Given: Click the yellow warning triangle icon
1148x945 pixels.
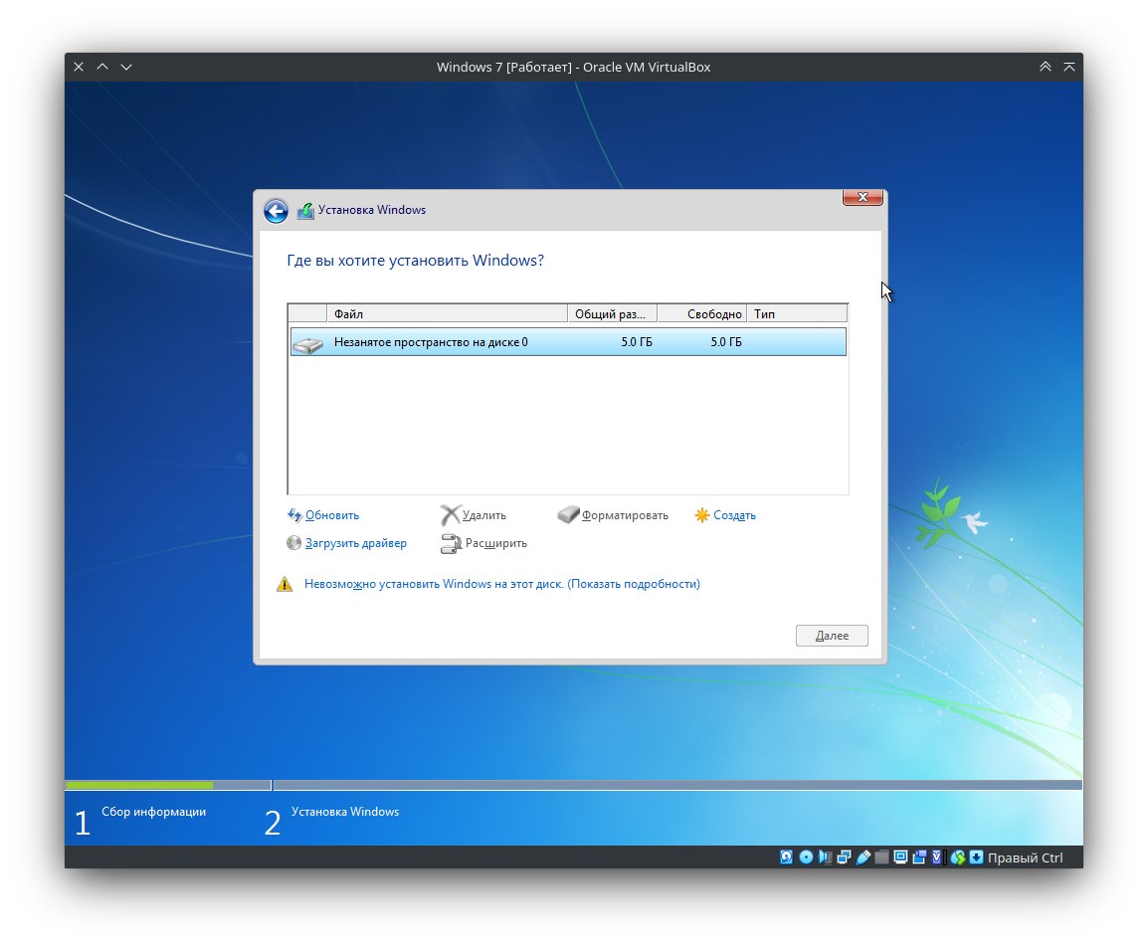Looking at the screenshot, I should 285,584.
